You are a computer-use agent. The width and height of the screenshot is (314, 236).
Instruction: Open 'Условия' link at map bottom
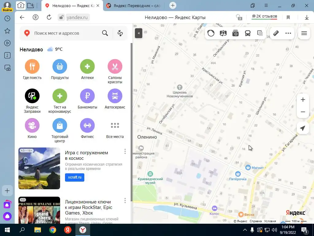[270, 221]
